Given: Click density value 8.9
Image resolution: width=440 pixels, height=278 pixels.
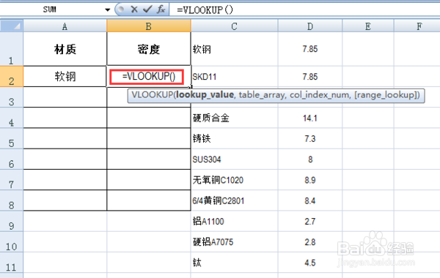Looking at the screenshot, I should point(310,180).
